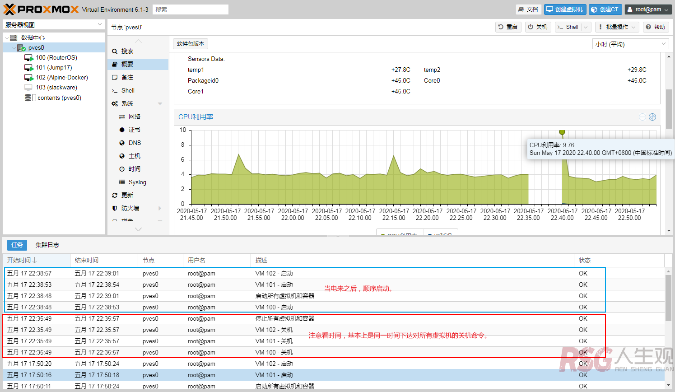The width and height of the screenshot is (675, 392).
Task: Open the node Shell button
Action: [568, 27]
